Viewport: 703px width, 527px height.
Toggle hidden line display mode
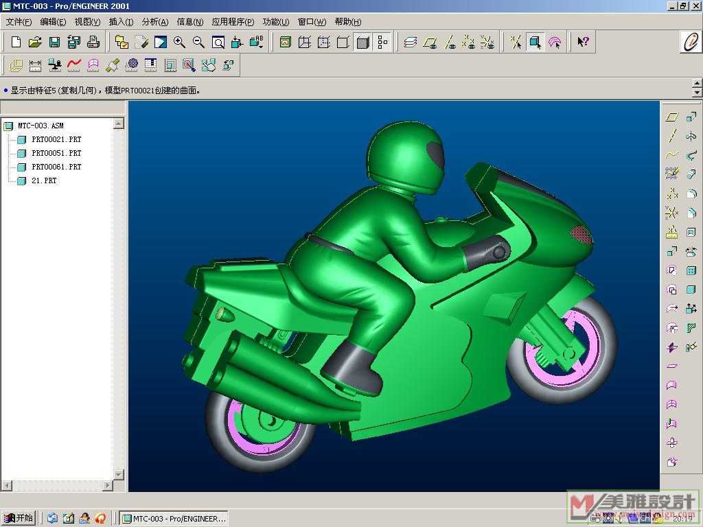[x=324, y=42]
